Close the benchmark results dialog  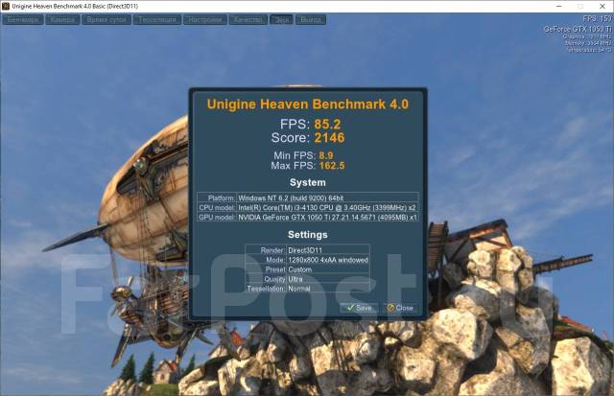click(399, 308)
